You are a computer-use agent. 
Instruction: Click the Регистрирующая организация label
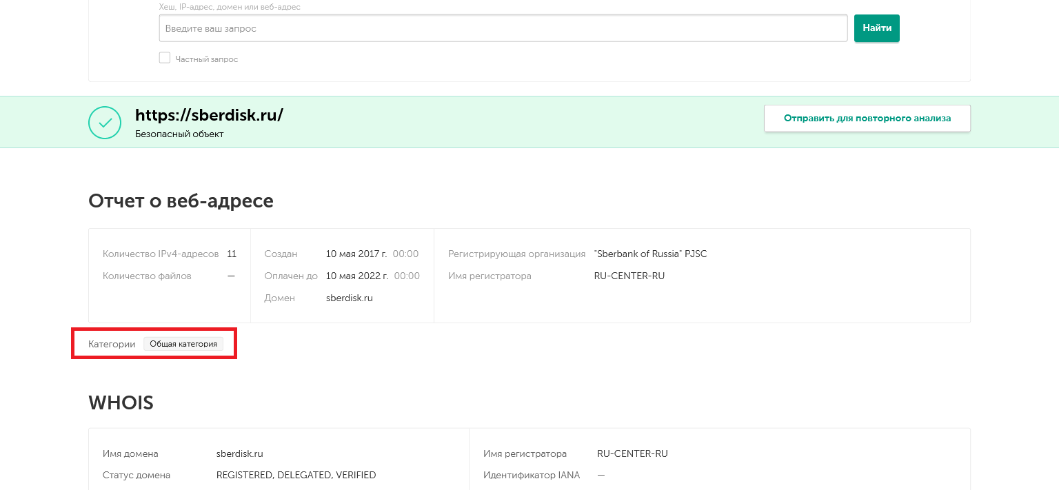click(517, 254)
